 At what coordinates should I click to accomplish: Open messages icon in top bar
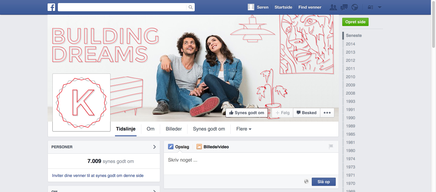344,7
